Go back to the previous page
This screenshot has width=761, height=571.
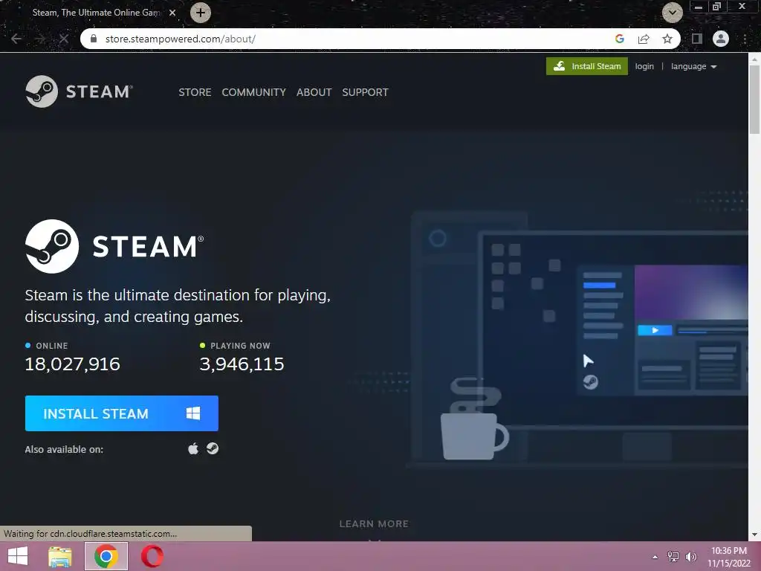[x=16, y=39]
